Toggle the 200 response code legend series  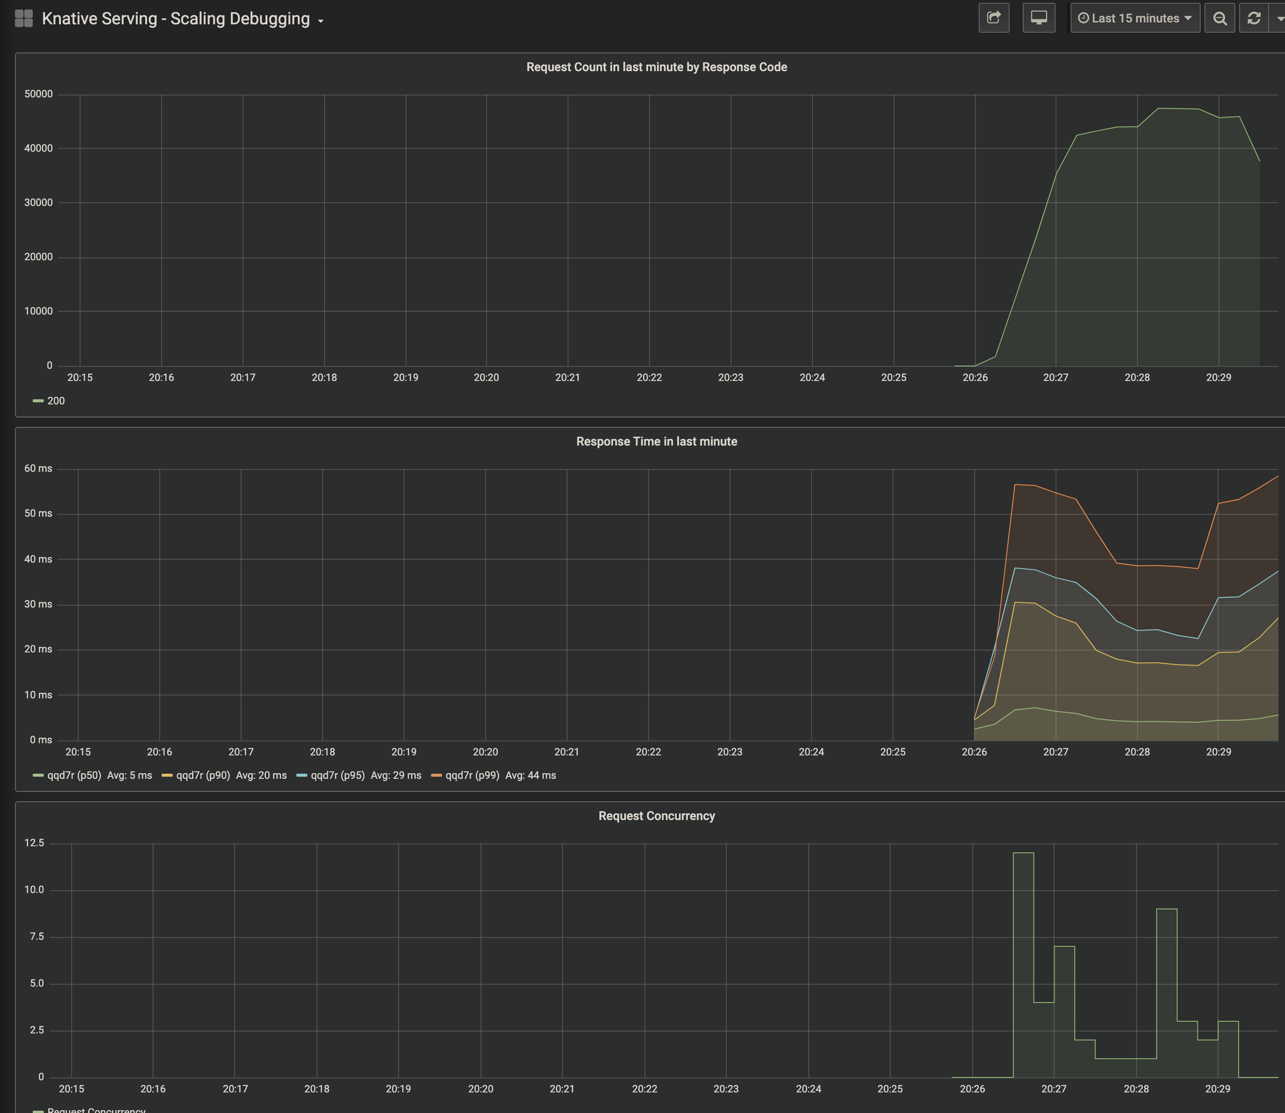click(x=55, y=401)
